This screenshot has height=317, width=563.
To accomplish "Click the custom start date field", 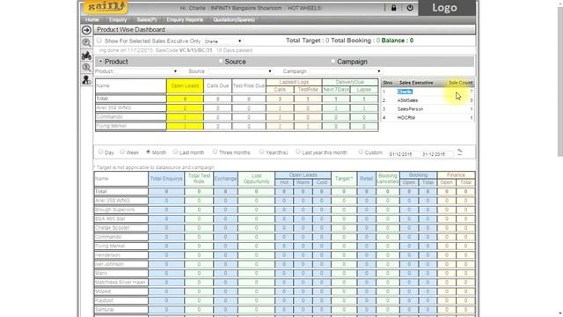I will (x=403, y=154).
